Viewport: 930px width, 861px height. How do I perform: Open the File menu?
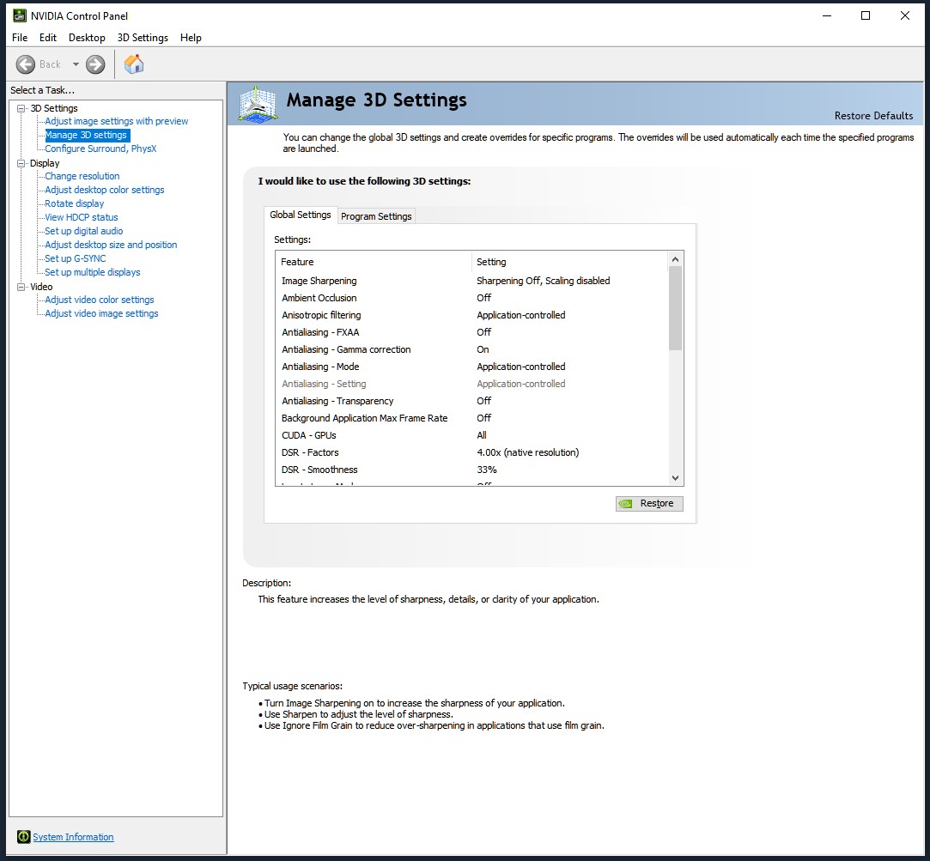(x=20, y=38)
